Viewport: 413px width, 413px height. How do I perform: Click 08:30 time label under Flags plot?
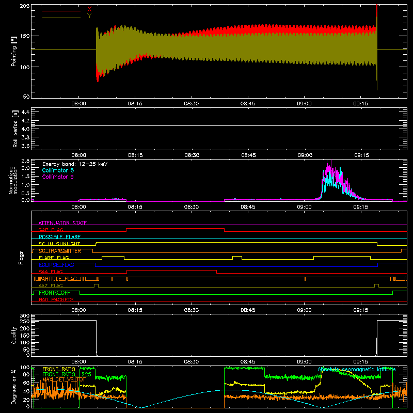click(192, 310)
